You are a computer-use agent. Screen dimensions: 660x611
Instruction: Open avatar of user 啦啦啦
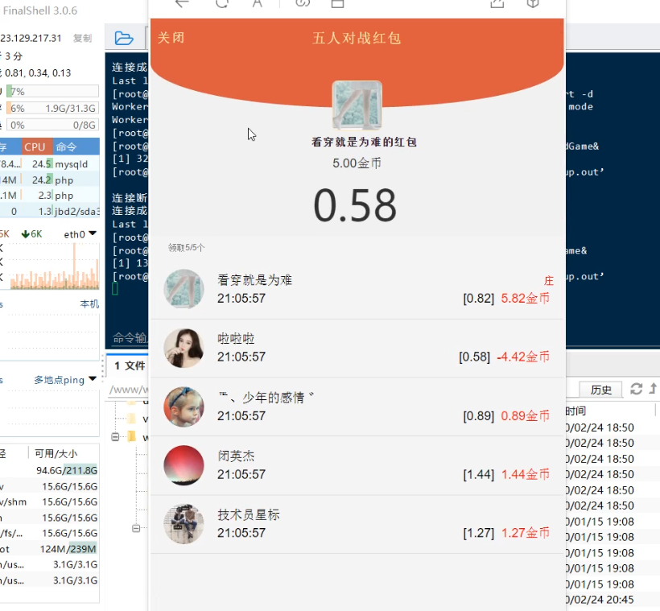(184, 348)
